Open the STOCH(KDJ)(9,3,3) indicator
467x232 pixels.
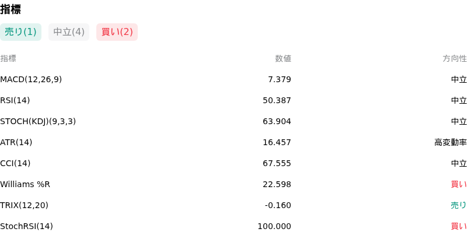click(x=38, y=121)
